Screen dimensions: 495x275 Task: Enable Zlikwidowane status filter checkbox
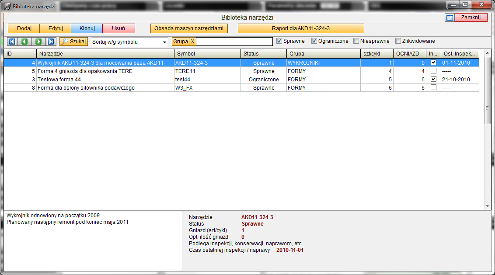[x=398, y=41]
